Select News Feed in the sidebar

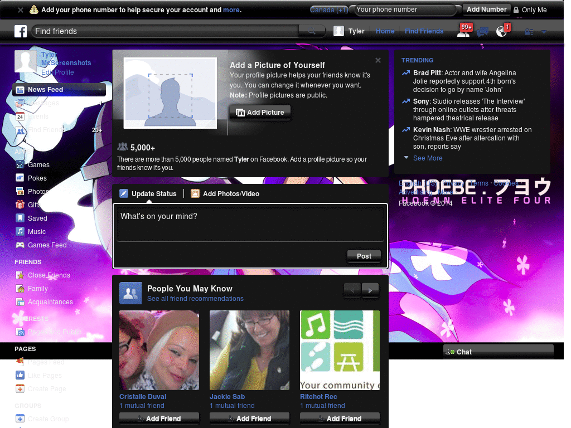[59, 90]
